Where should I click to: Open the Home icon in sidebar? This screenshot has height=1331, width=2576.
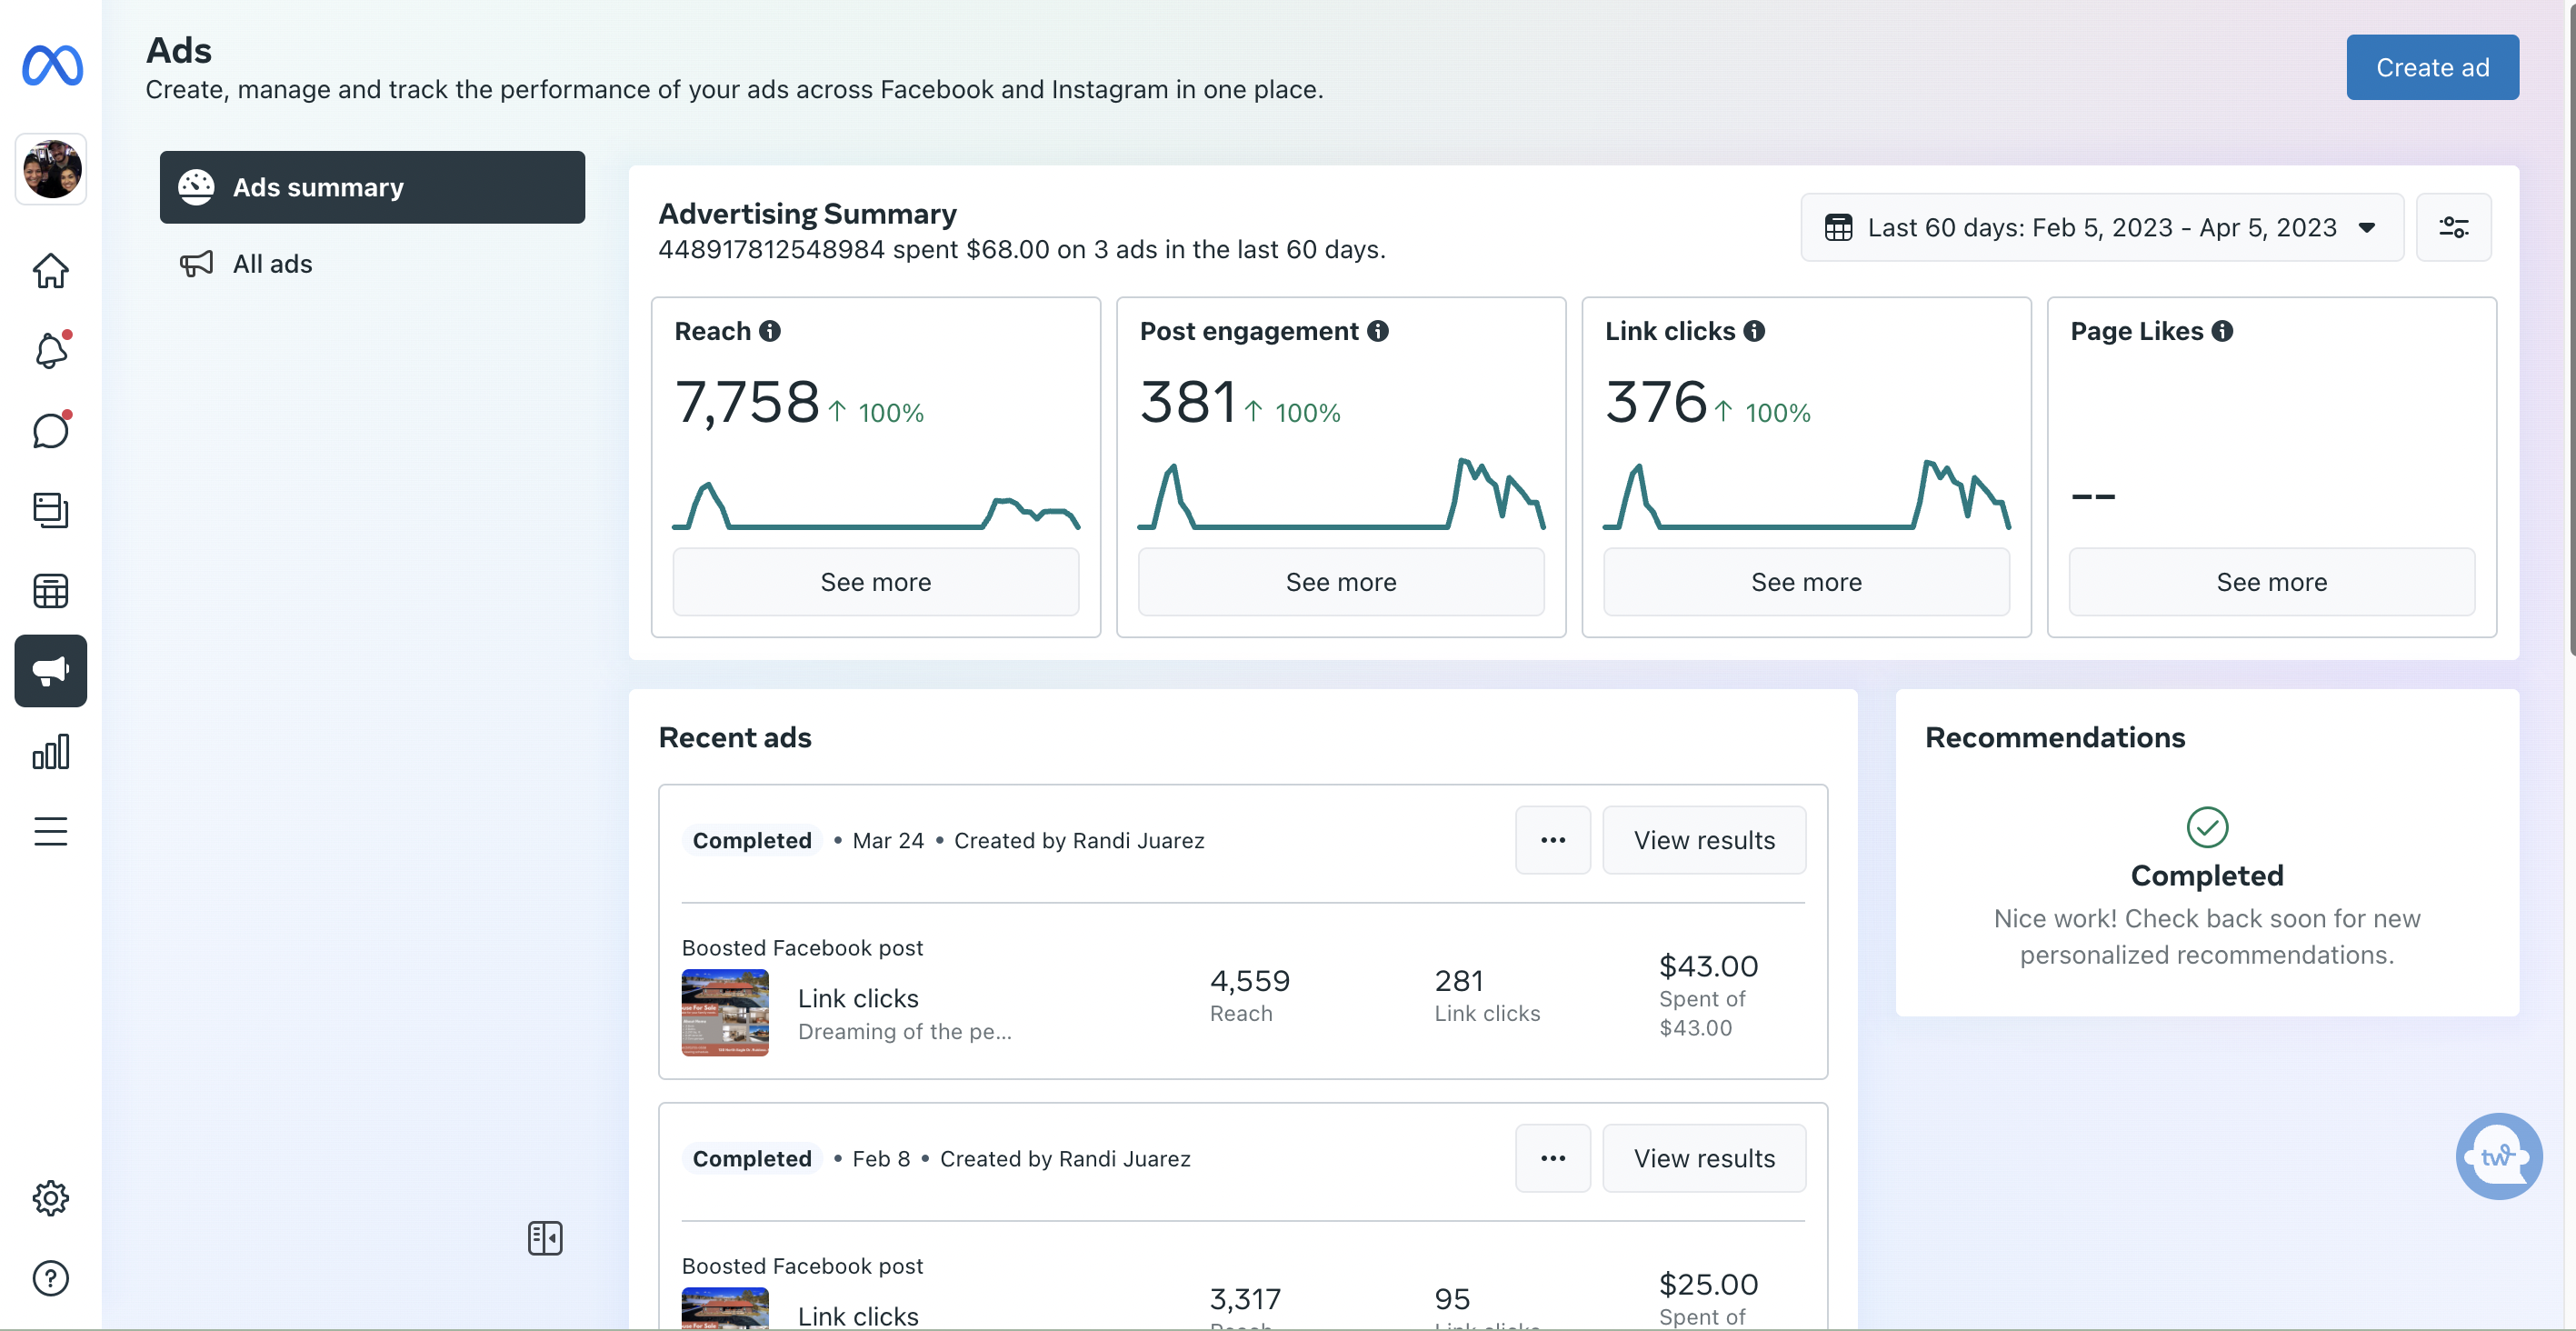pyautogui.click(x=50, y=270)
